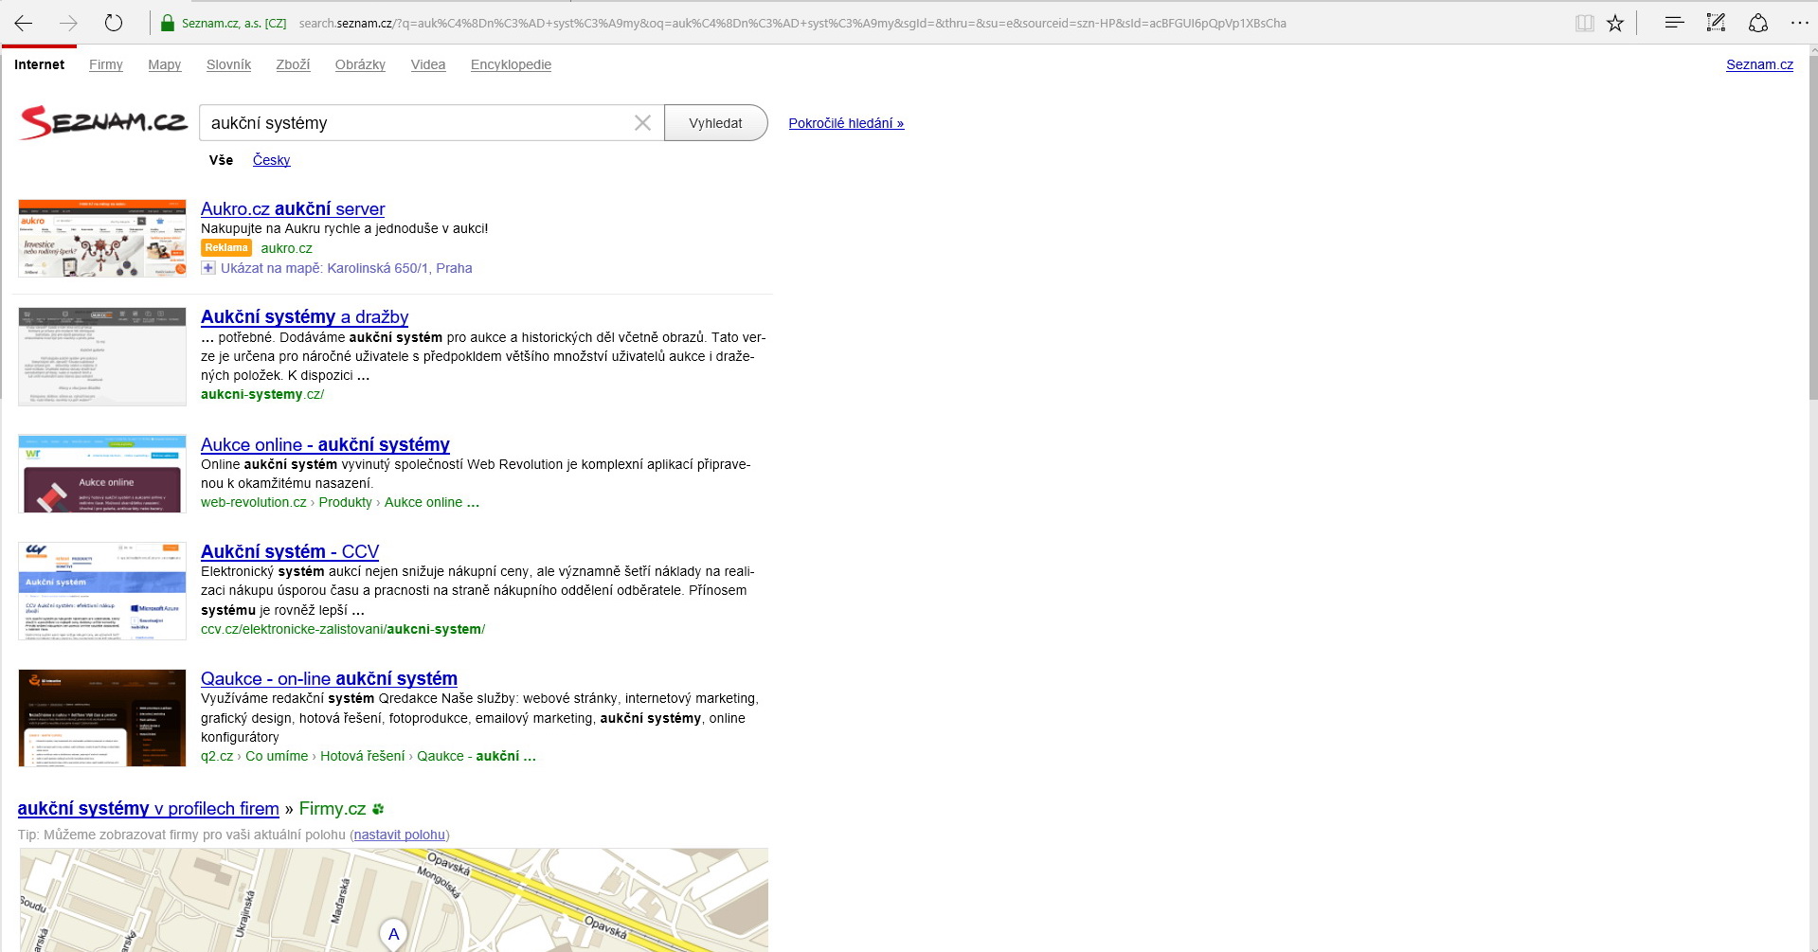Select the Obrázky tab
Image resolution: width=1818 pixels, height=952 pixels.
coord(360,64)
